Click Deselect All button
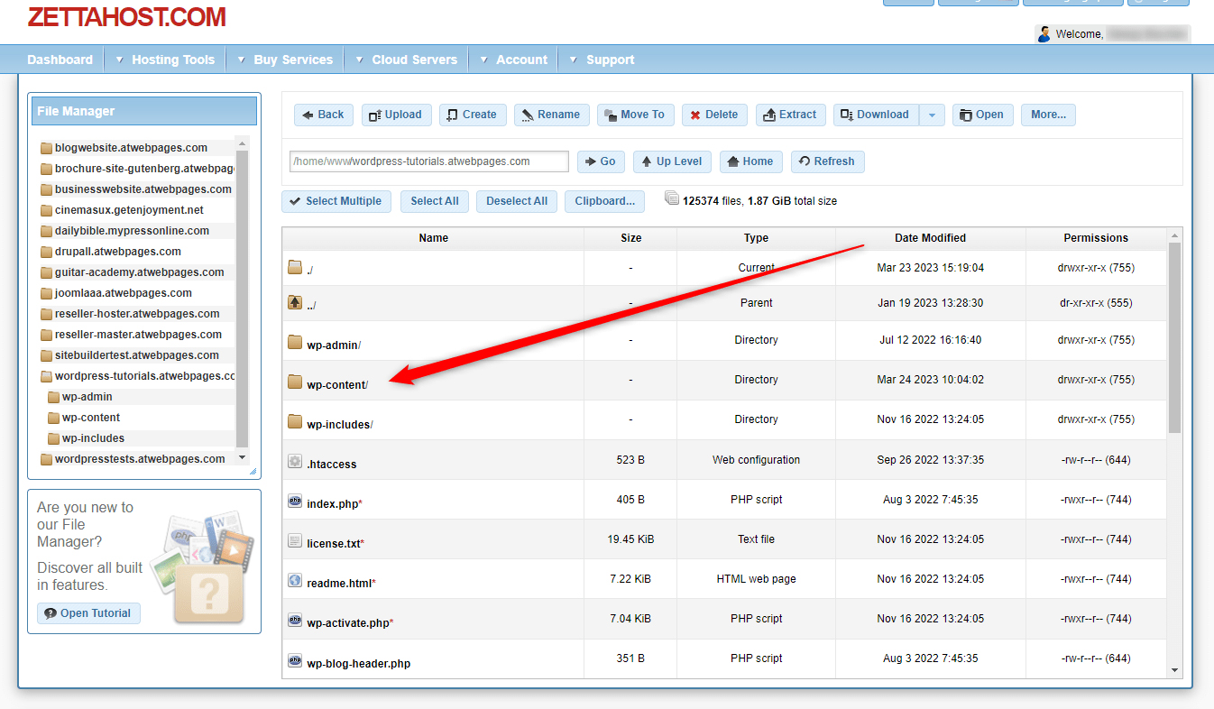This screenshot has height=709, width=1214. pos(517,201)
